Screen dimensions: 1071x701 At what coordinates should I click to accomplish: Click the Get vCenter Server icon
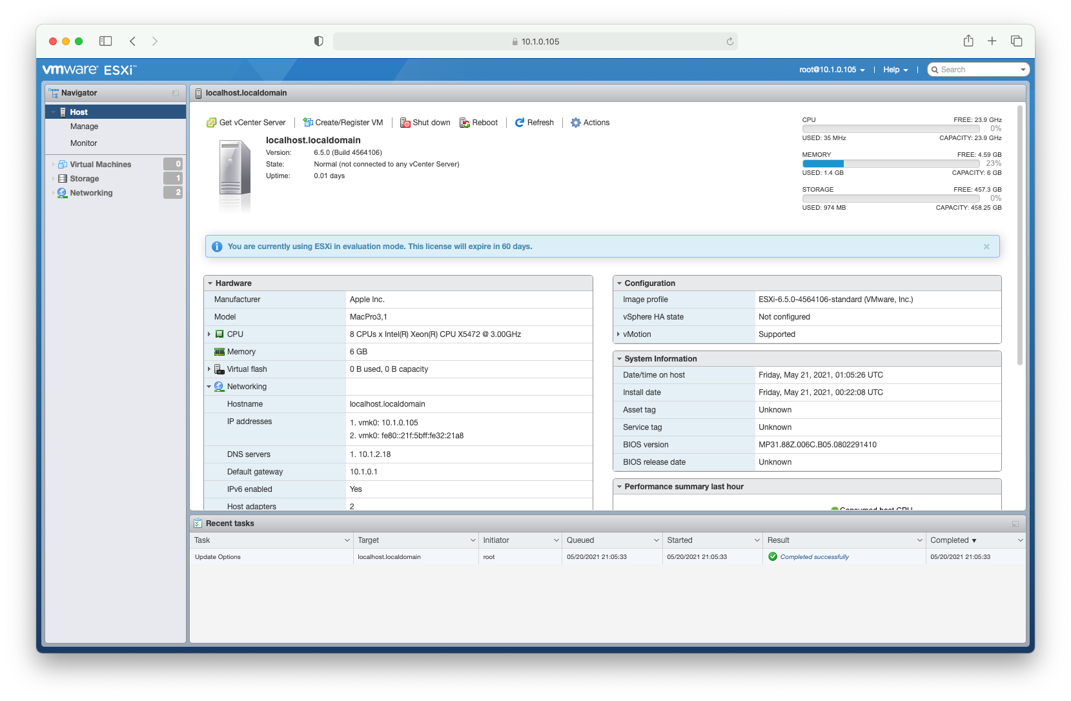coord(211,123)
